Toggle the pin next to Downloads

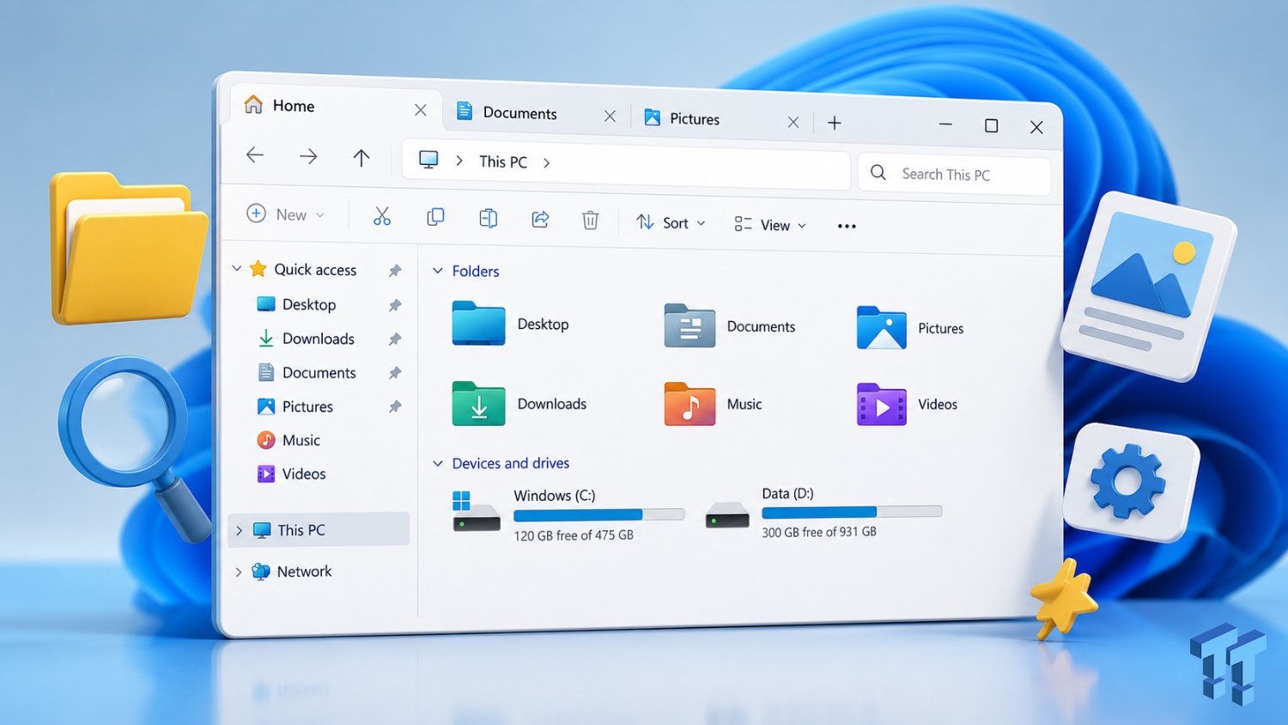pyautogui.click(x=395, y=339)
